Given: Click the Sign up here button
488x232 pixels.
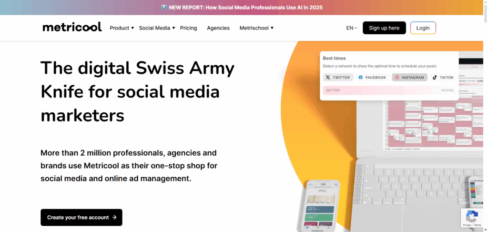Looking at the screenshot, I should coord(384,28).
